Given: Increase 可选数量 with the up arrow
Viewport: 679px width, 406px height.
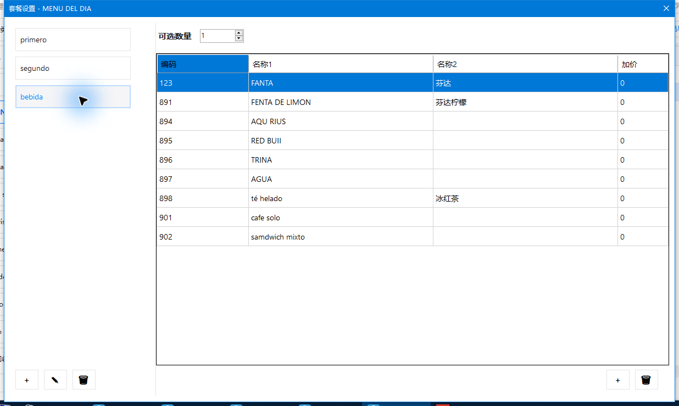Looking at the screenshot, I should click(239, 33).
